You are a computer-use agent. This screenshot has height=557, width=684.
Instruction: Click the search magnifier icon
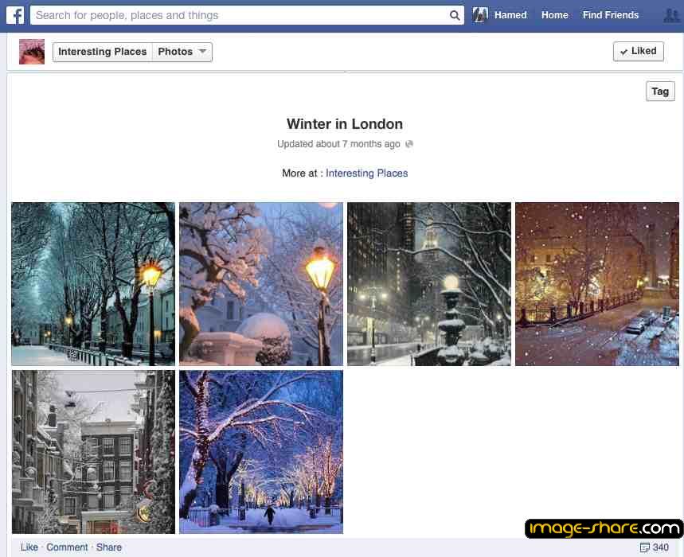tap(454, 16)
